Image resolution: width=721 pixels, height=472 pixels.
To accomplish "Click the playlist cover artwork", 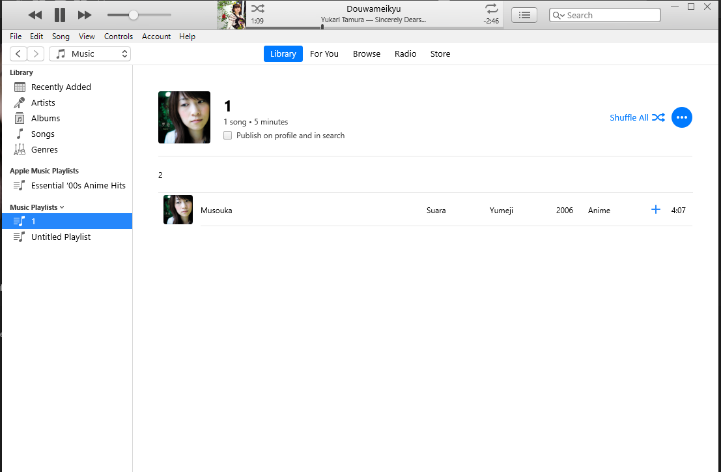I will pyautogui.click(x=184, y=117).
